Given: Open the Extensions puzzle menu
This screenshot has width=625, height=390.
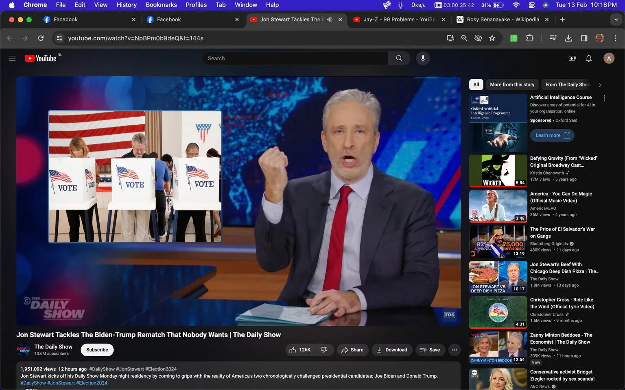Looking at the screenshot, I should (x=529, y=38).
